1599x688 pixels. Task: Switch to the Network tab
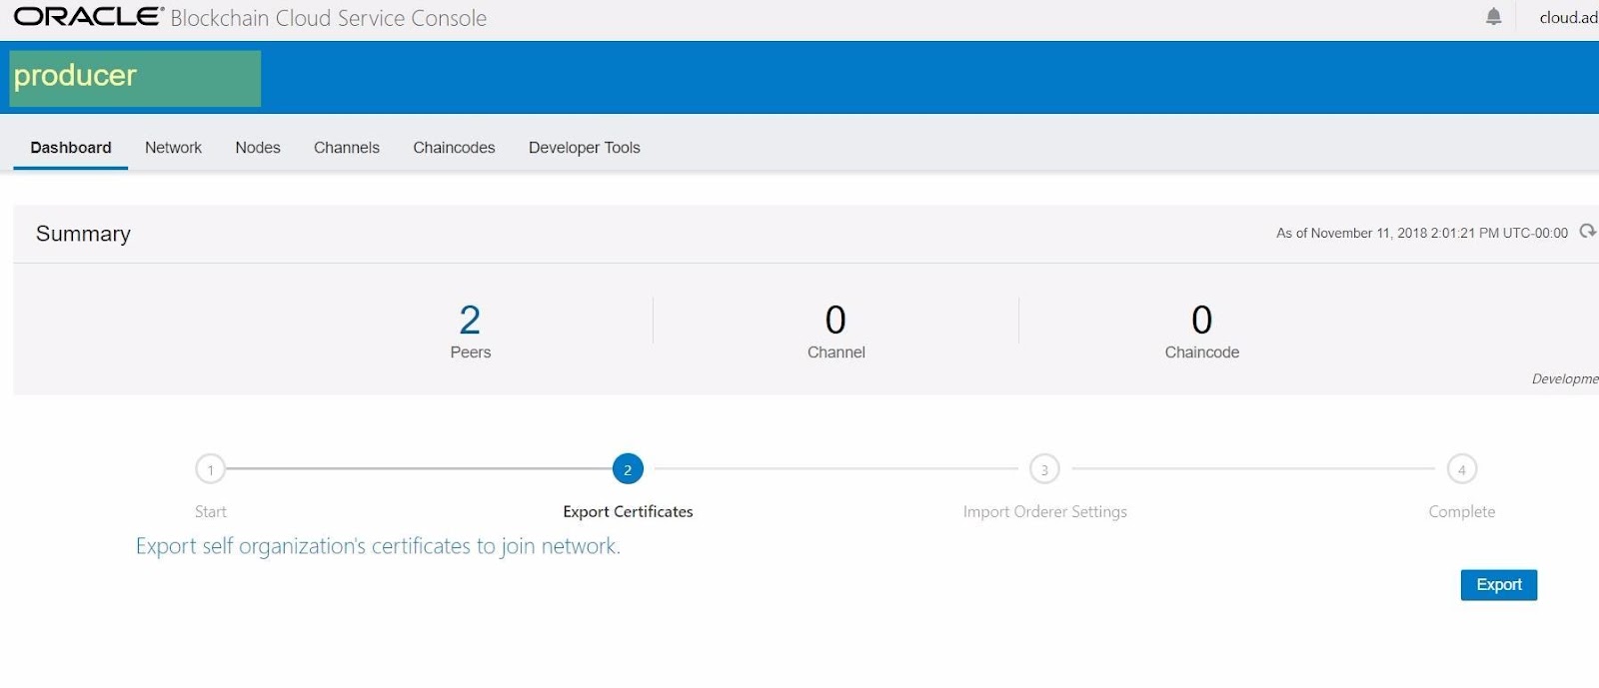click(x=173, y=148)
